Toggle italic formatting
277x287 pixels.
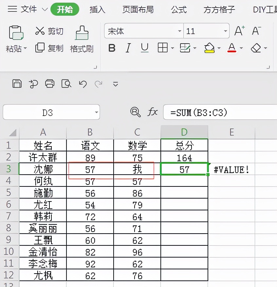pos(128,48)
